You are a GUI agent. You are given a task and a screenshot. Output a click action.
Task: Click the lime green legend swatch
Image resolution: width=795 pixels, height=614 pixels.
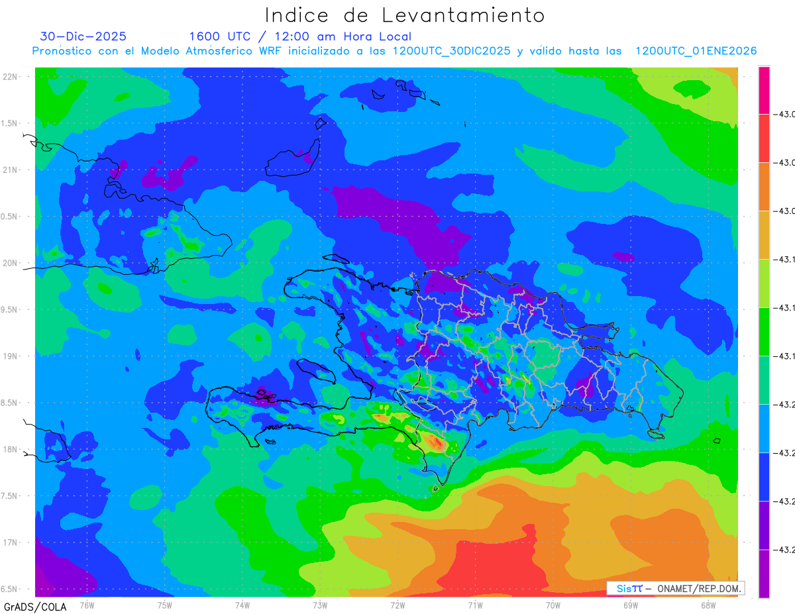[x=764, y=283]
